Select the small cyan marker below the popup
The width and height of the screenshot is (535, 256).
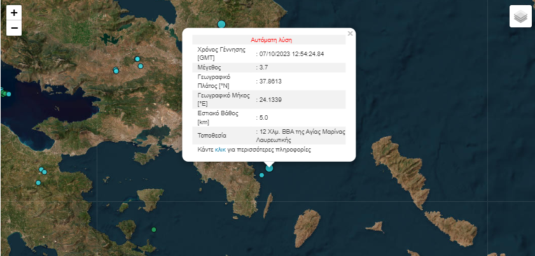tap(261, 175)
